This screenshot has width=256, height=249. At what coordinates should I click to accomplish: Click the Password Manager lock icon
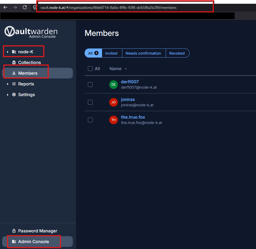(14, 231)
